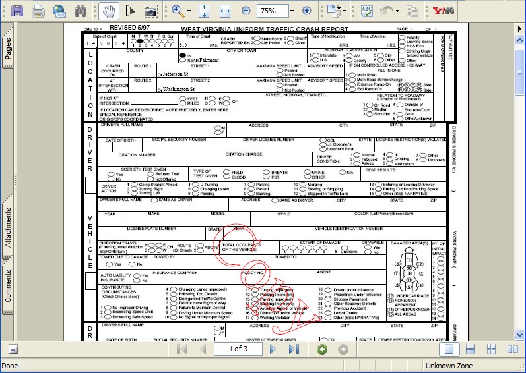Image resolution: width=526 pixels, height=373 pixels.
Task: Click the Save a copy floppy icon
Action: pos(16,11)
